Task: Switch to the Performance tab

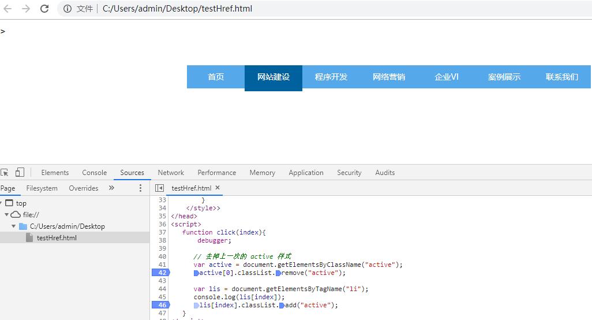Action: click(217, 173)
